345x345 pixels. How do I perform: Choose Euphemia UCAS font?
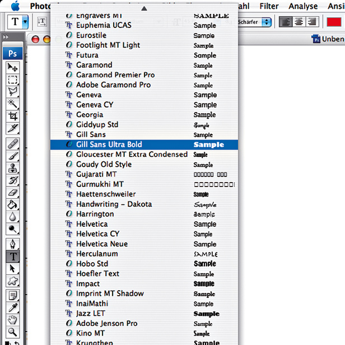coord(144,25)
